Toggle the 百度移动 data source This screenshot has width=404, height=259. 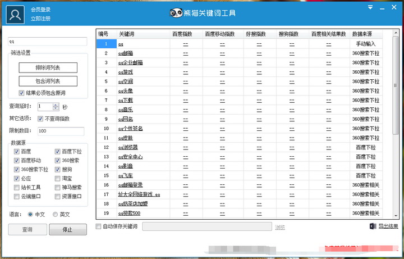pyautogui.click(x=17, y=161)
